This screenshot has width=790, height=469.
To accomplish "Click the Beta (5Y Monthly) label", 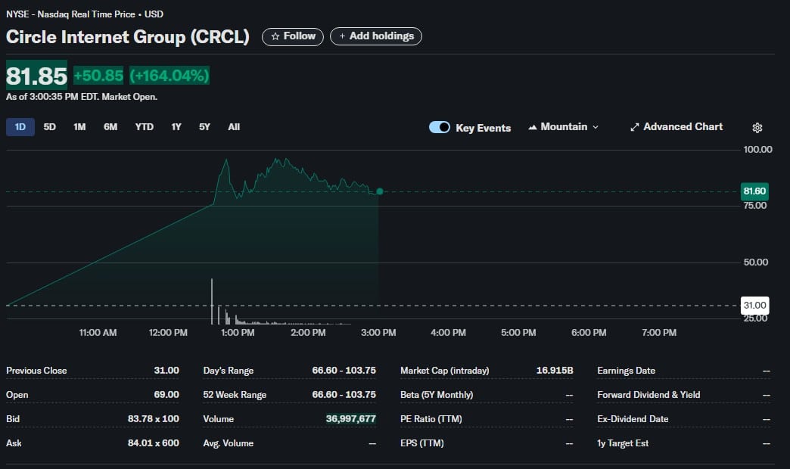I will pos(437,394).
